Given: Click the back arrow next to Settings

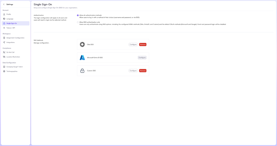Looking at the screenshot, I should click(x=4, y=4).
